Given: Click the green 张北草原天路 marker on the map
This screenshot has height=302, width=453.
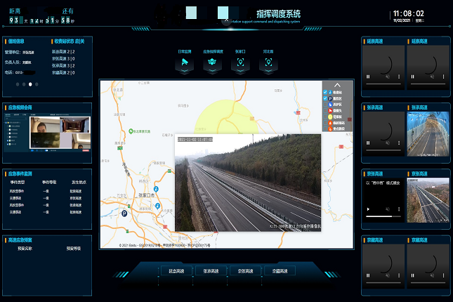Looking at the screenshot, I should point(131,131).
